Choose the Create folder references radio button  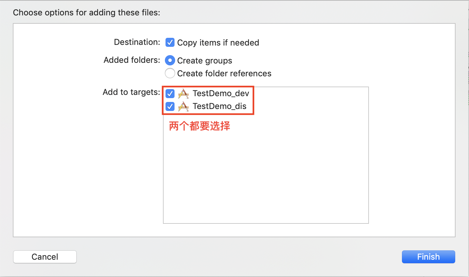(170, 73)
